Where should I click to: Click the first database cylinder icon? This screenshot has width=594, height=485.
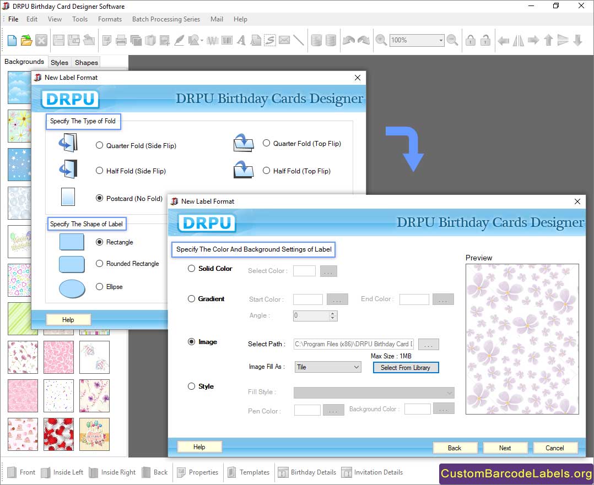coord(316,40)
